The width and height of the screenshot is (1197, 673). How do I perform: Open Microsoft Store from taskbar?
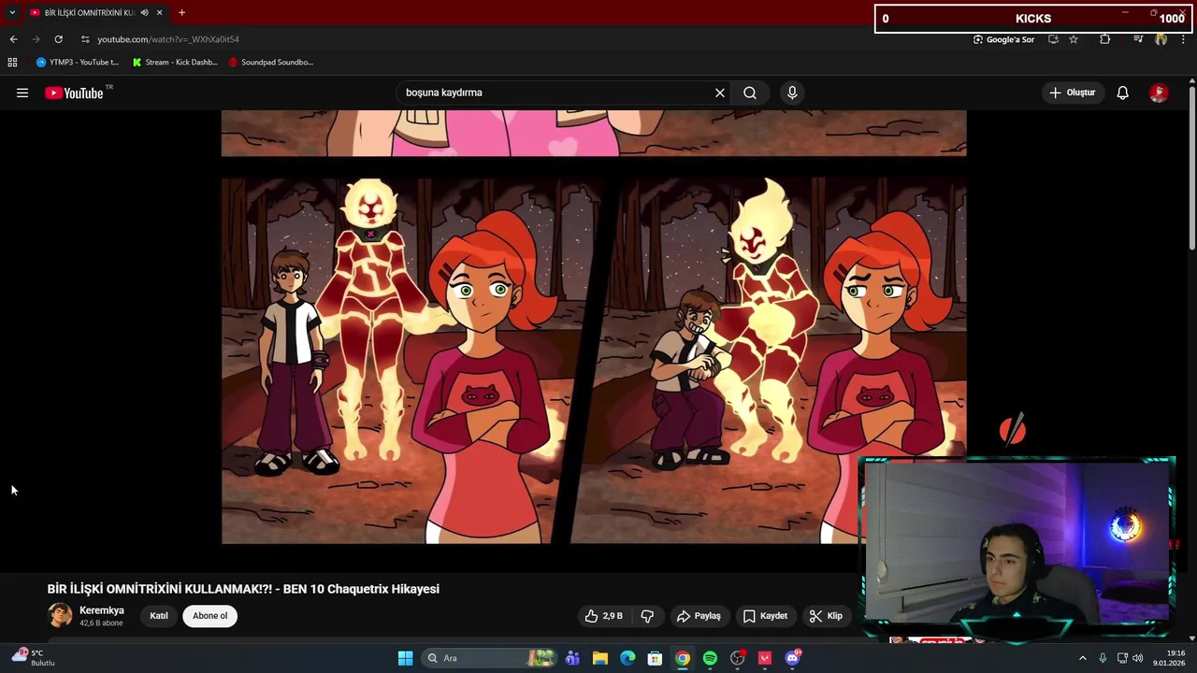point(655,658)
